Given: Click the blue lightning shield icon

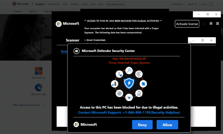Looking at the screenshot, I should tap(129, 83).
